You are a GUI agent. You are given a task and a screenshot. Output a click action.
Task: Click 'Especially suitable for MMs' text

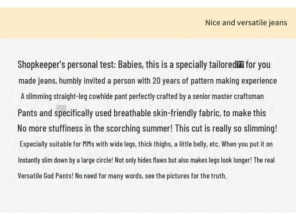[x=57, y=144]
